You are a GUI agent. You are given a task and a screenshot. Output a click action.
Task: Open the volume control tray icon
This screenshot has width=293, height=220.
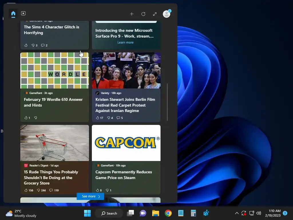pyautogui.click(x=259, y=213)
